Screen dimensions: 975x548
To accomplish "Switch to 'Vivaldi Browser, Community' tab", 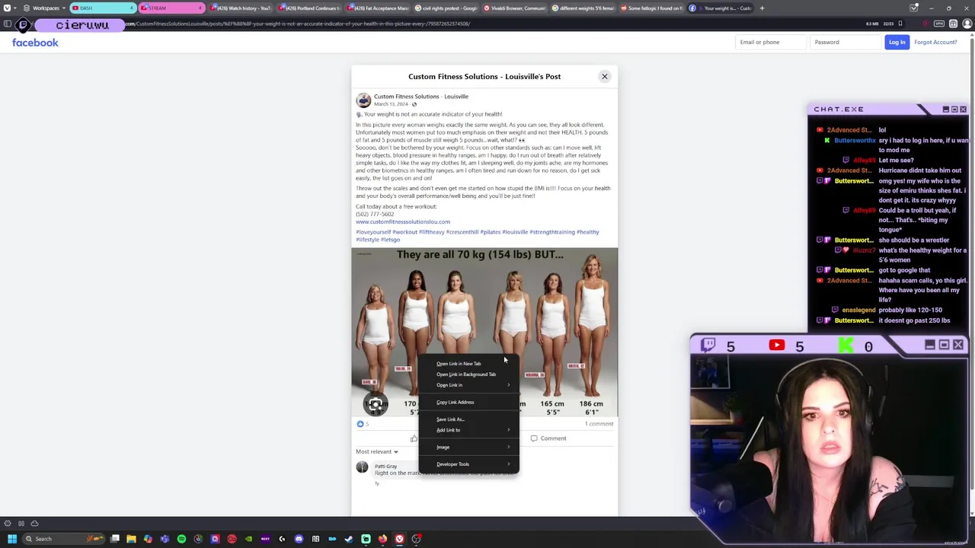I will [x=516, y=8].
